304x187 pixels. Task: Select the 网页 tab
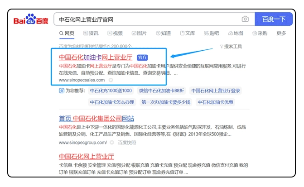[x=67, y=34]
